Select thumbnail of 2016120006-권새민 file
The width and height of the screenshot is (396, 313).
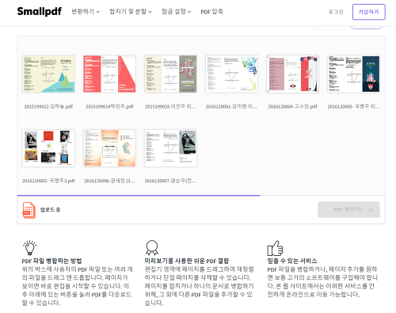(x=109, y=148)
